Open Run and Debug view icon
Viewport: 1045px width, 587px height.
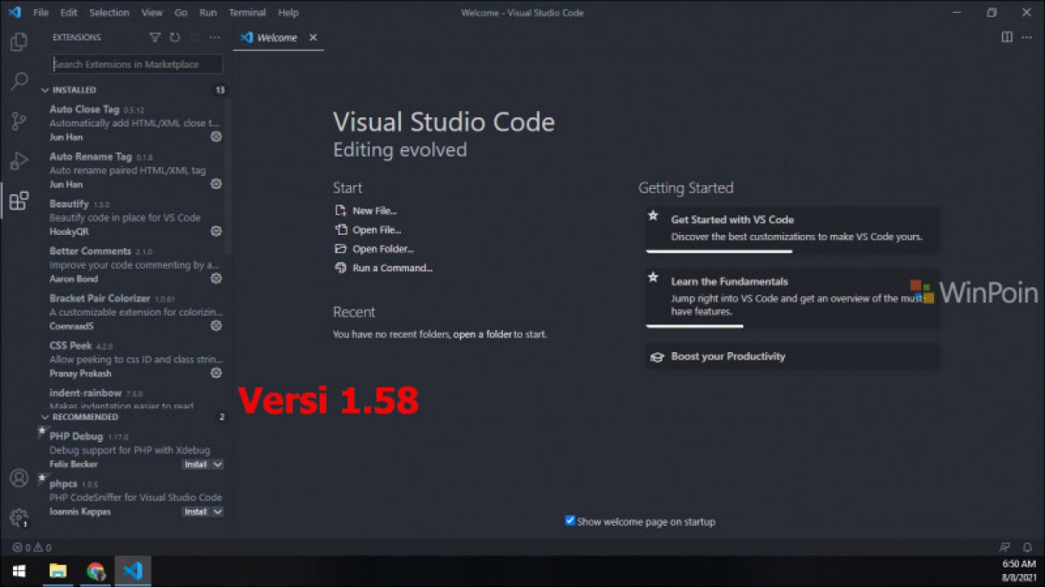coord(19,161)
